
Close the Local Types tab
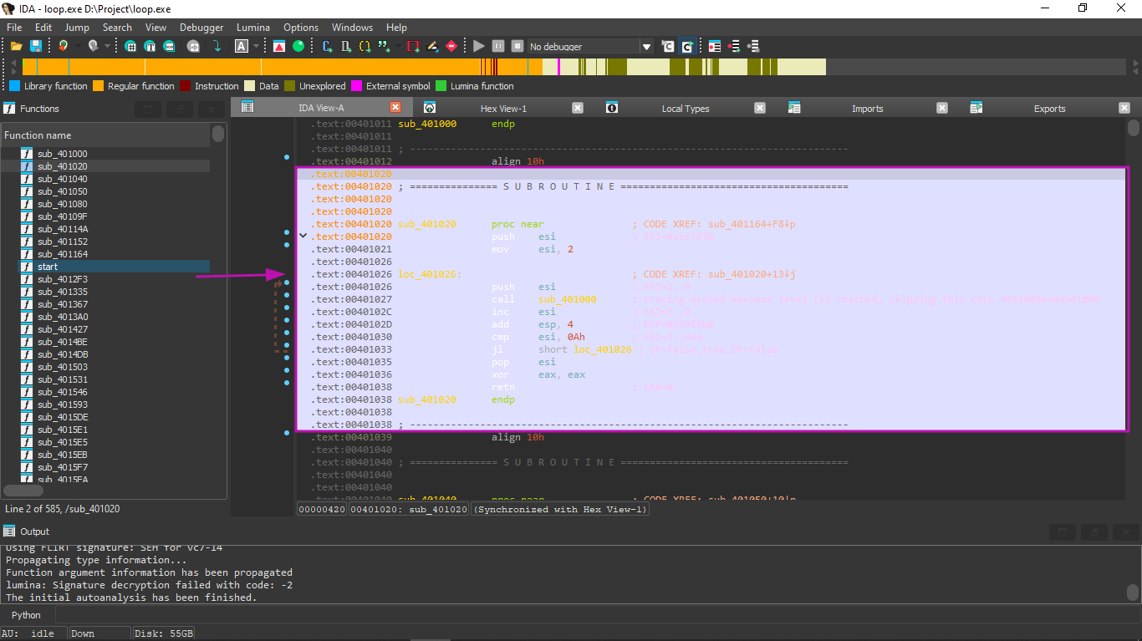[760, 108]
